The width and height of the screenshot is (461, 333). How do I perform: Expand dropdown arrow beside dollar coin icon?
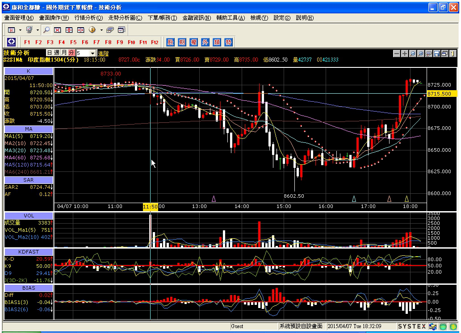click(x=101, y=30)
